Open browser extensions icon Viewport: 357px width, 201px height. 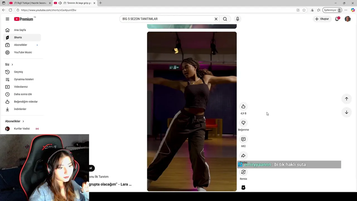click(x=312, y=10)
